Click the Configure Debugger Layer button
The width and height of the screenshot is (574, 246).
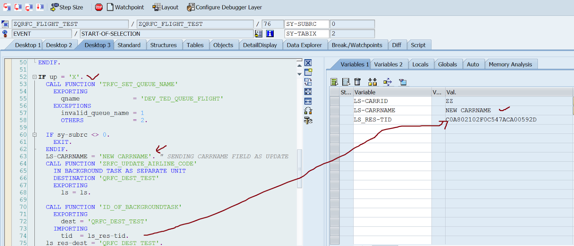[225, 7]
